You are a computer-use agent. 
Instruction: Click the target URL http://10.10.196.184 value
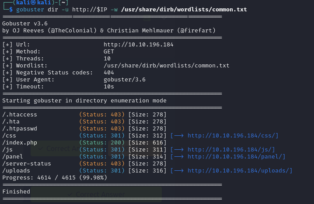(138, 45)
